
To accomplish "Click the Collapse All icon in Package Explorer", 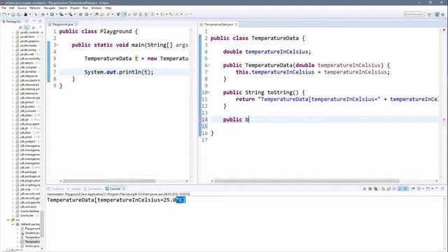I will [20, 27].
